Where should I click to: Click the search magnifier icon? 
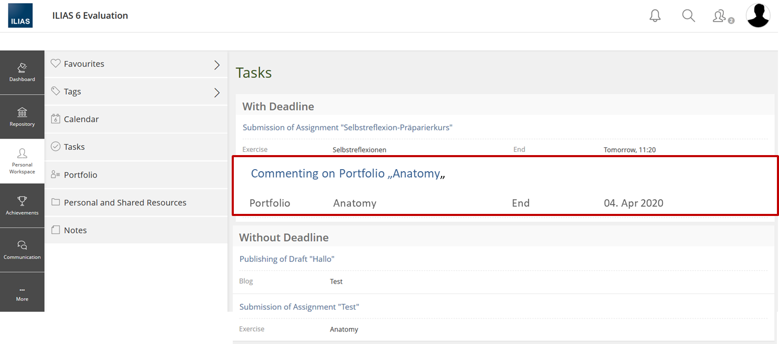[688, 16]
